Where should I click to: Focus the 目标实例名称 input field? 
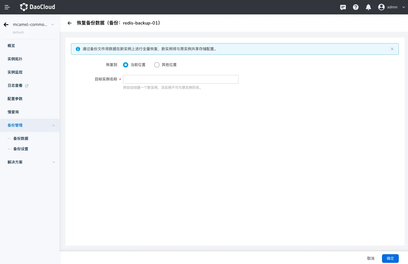(181, 79)
